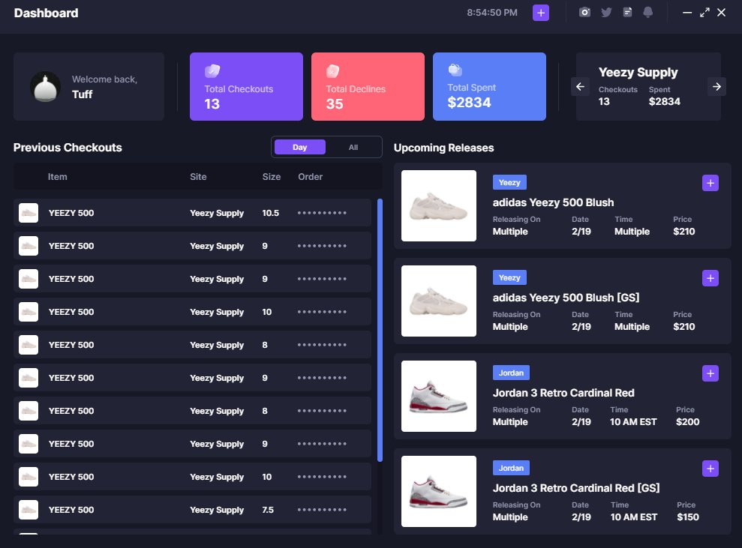Open the notifications bell icon
The height and width of the screenshot is (548, 742).
tap(647, 12)
